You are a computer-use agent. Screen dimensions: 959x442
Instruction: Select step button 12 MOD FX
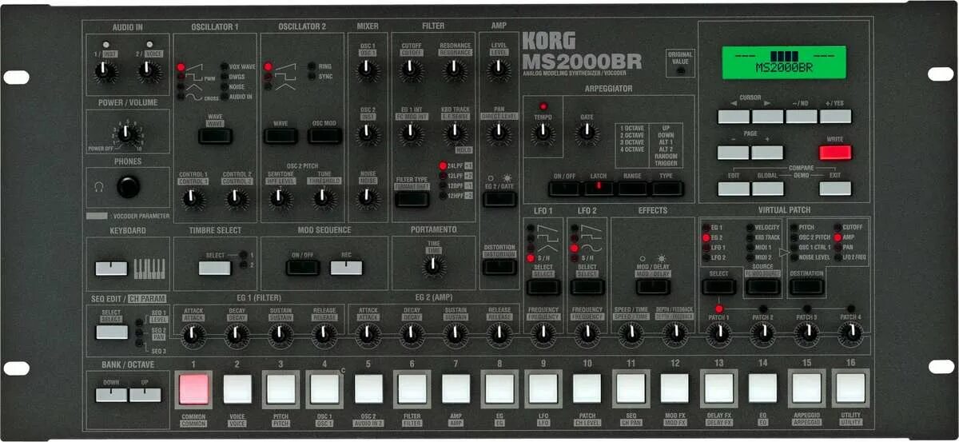coord(674,389)
